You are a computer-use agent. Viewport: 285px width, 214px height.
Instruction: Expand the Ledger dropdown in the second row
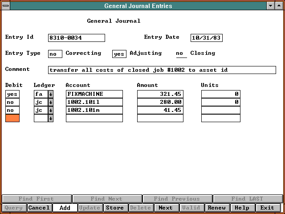50,102
